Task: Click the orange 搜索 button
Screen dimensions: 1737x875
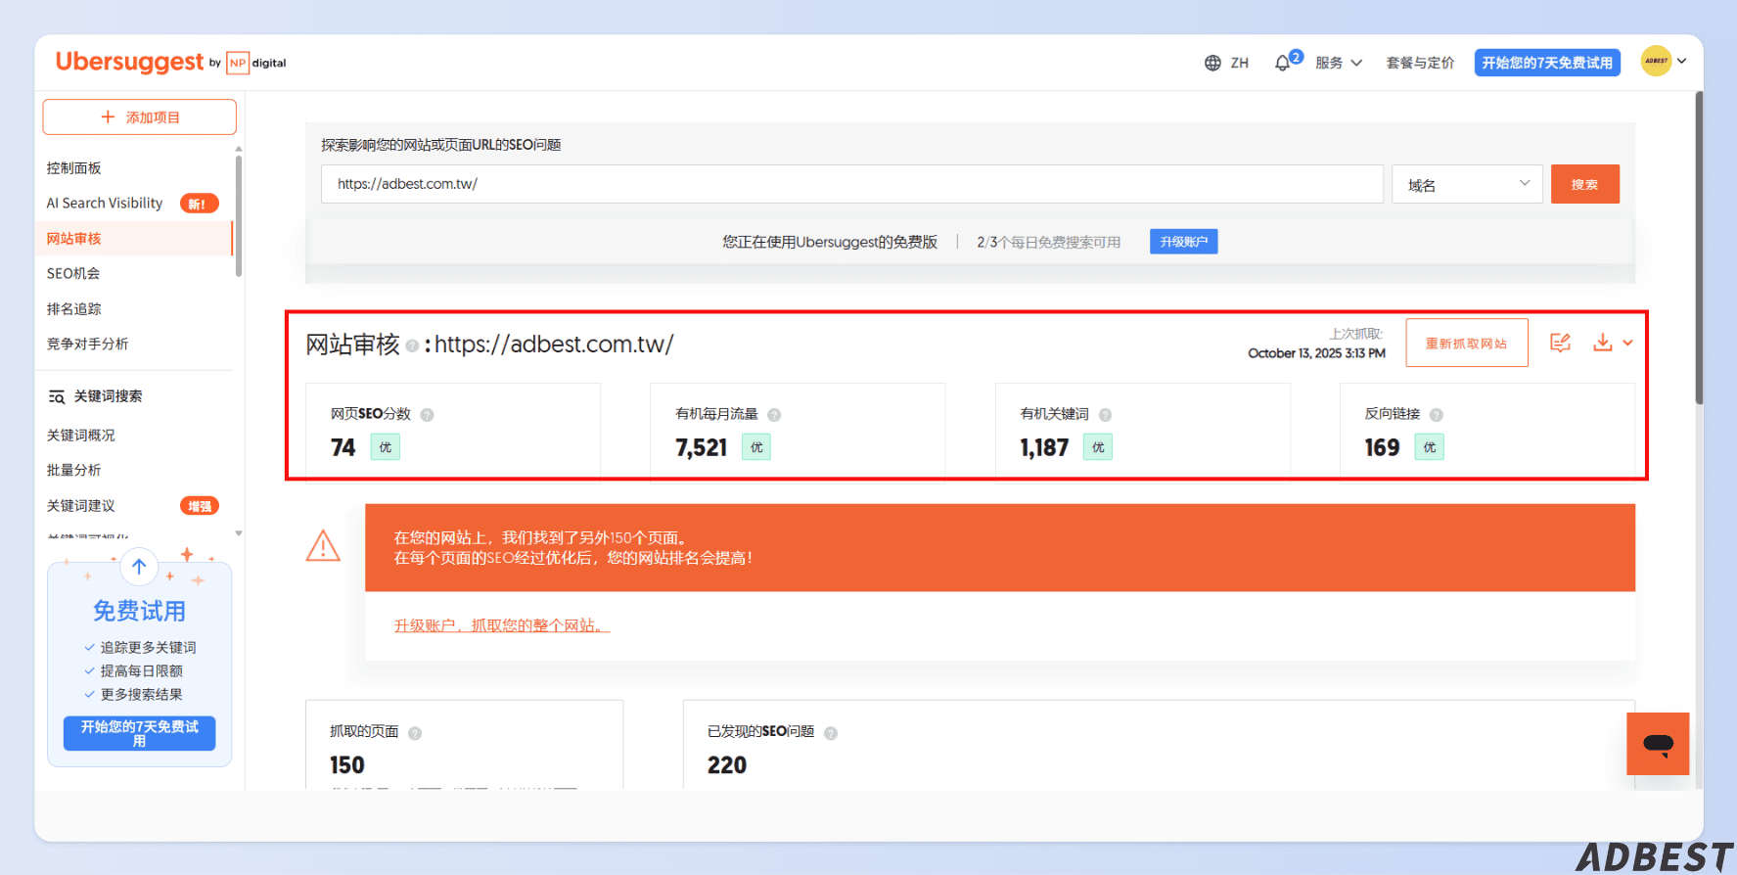Action: (x=1584, y=184)
